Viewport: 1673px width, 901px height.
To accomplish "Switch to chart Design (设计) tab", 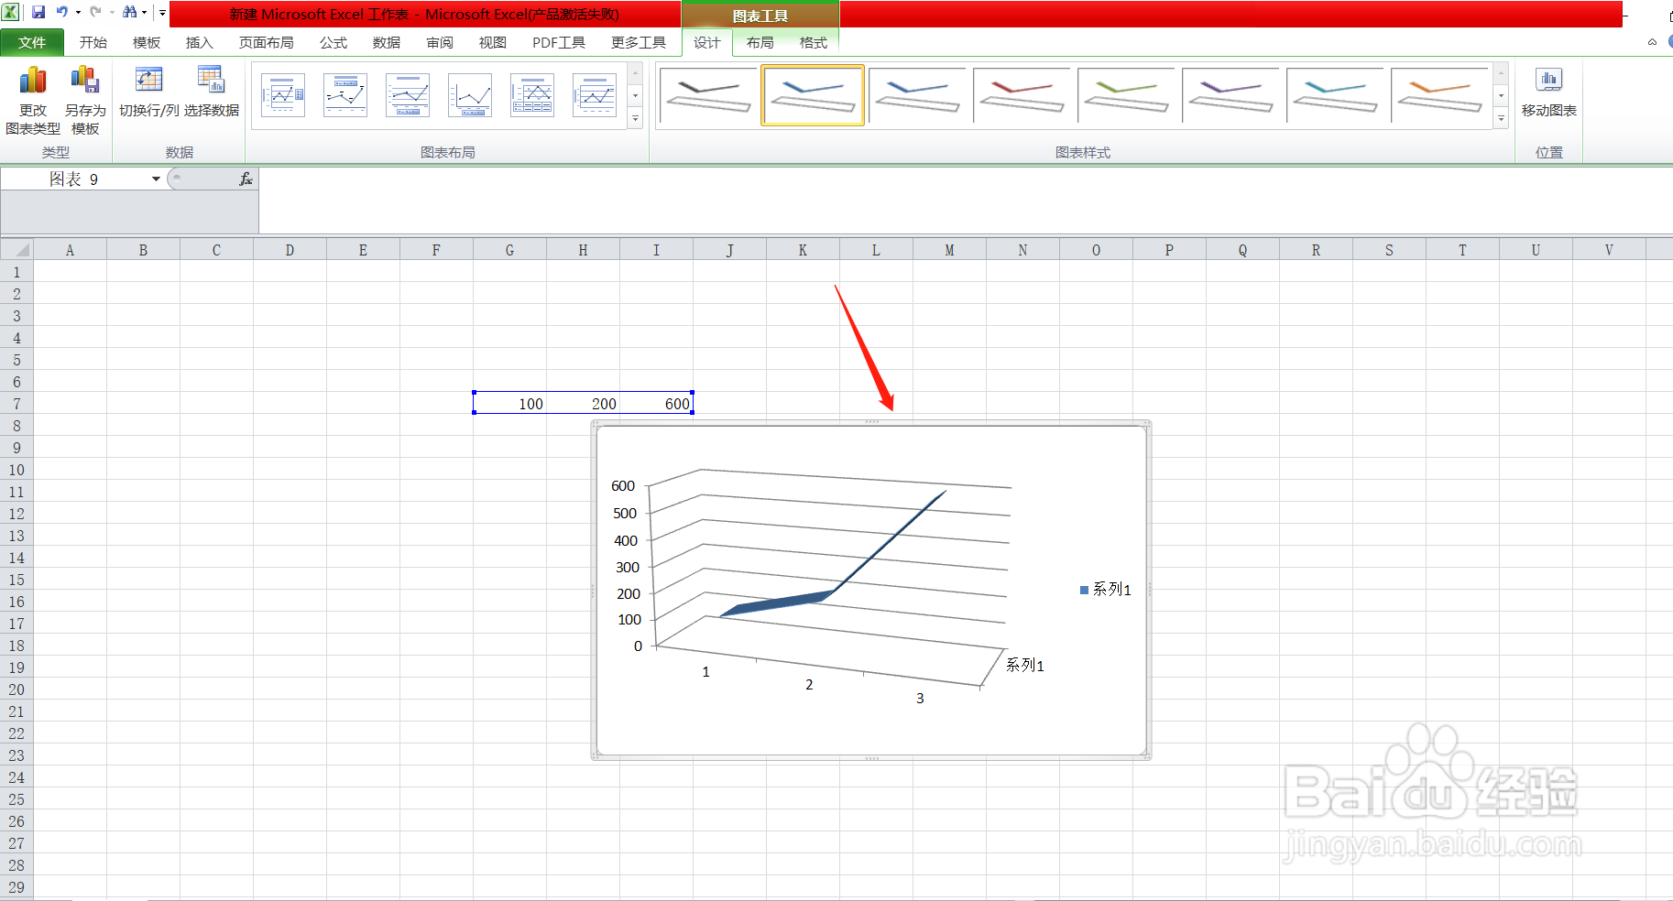I will [x=707, y=42].
